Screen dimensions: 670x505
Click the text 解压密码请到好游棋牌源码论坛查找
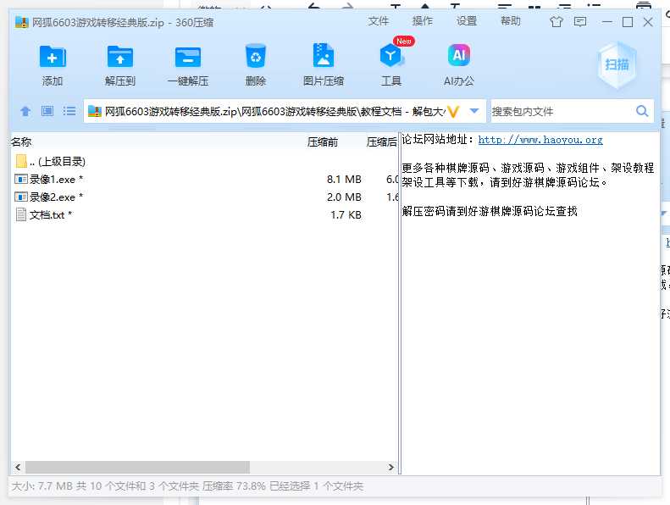490,211
